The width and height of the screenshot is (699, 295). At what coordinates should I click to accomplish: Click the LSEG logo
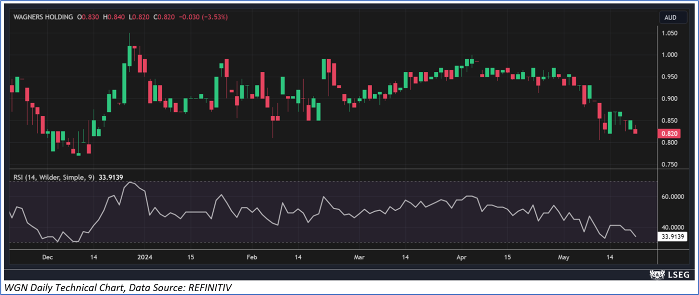click(670, 274)
